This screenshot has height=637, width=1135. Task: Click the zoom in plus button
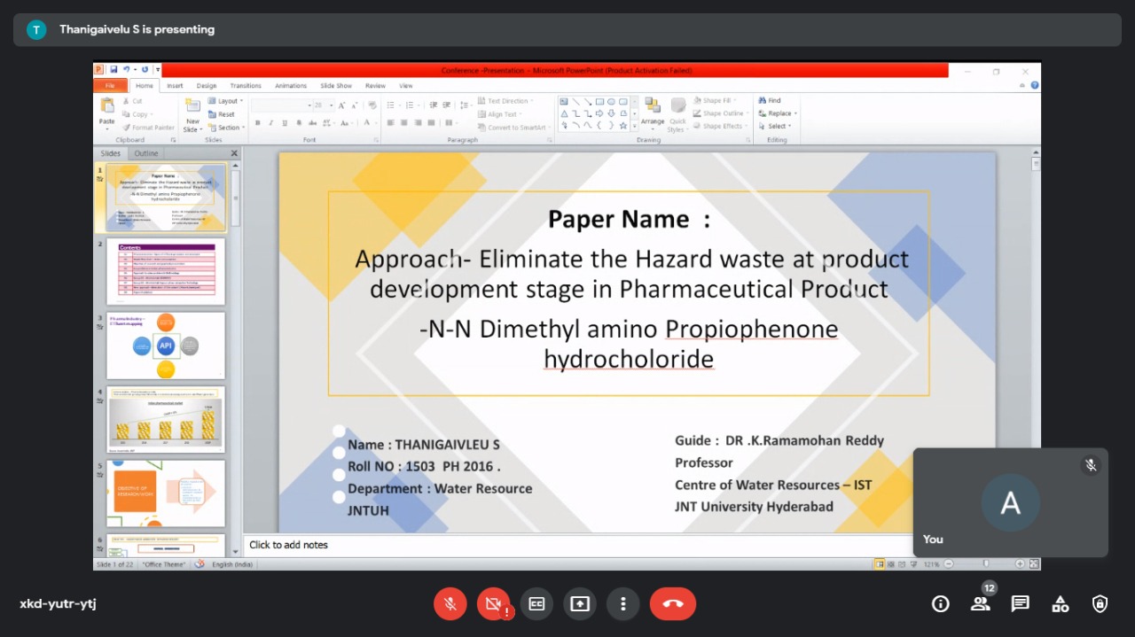click(1020, 564)
